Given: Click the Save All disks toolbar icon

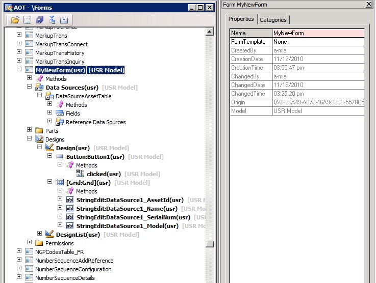Looking at the screenshot, I should 40,20.
